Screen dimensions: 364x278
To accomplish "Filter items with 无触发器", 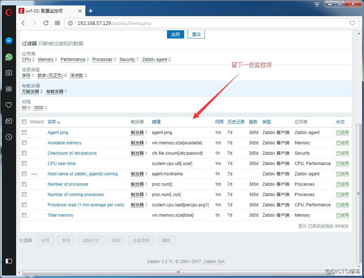I will pos(30,92).
